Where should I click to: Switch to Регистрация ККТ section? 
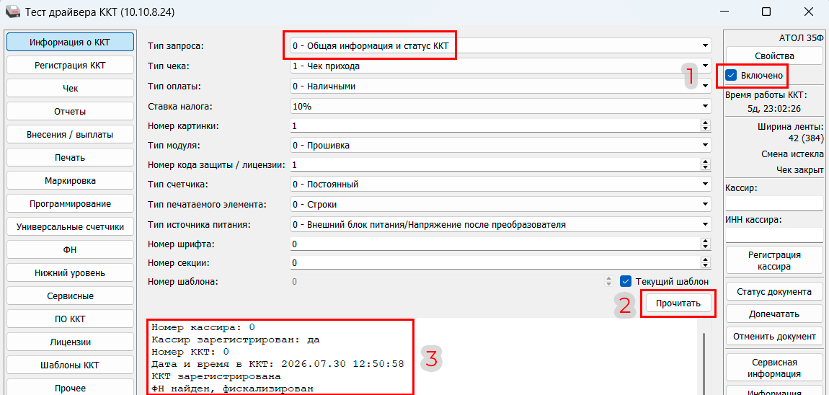70,66
